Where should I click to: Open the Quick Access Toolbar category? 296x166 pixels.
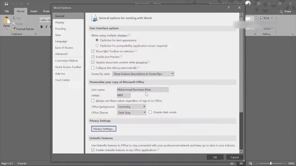click(68, 67)
